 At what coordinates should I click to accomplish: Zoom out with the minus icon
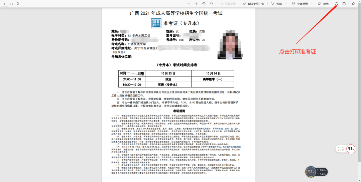(189, 4)
